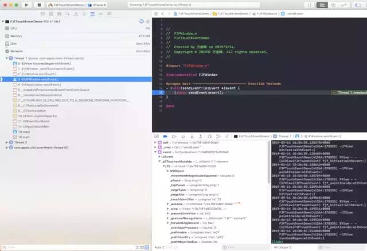
Task: Open the All Output console dropdown
Action: [x=283, y=247]
